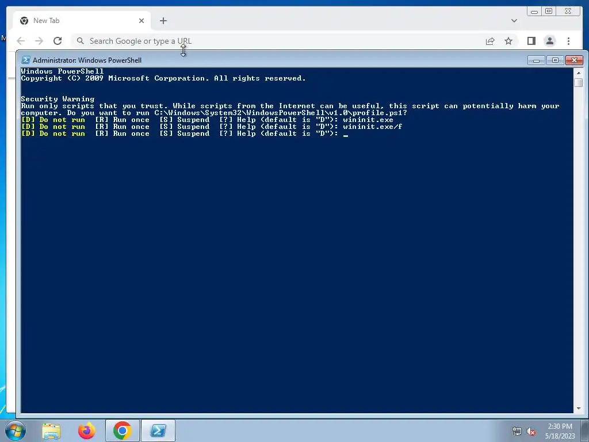Screen dimensions: 589x442
Task: Open File Explorer from the taskbar
Action: 51,430
